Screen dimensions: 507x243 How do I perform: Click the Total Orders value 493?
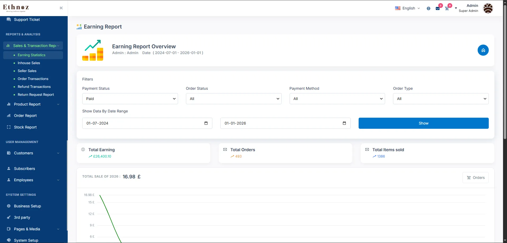[238, 156]
